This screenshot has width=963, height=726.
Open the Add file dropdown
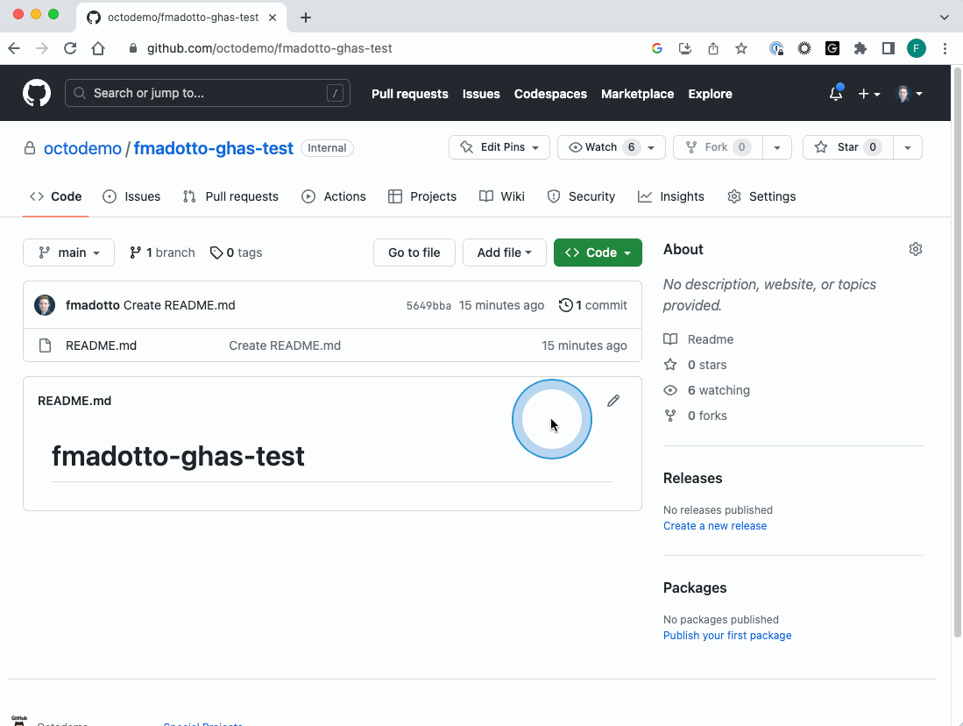point(504,253)
